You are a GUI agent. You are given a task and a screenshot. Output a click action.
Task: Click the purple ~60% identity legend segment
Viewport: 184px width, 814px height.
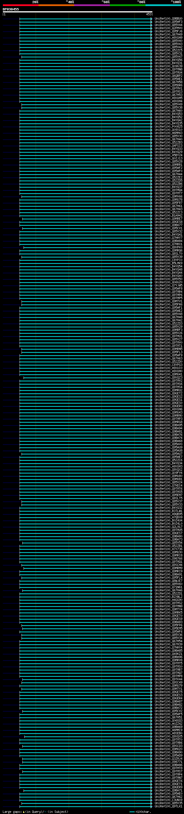pyautogui.click(x=92, y=5)
